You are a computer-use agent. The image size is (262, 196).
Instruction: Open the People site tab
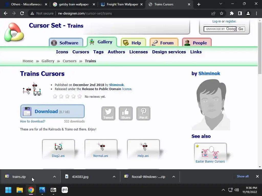point(197,43)
